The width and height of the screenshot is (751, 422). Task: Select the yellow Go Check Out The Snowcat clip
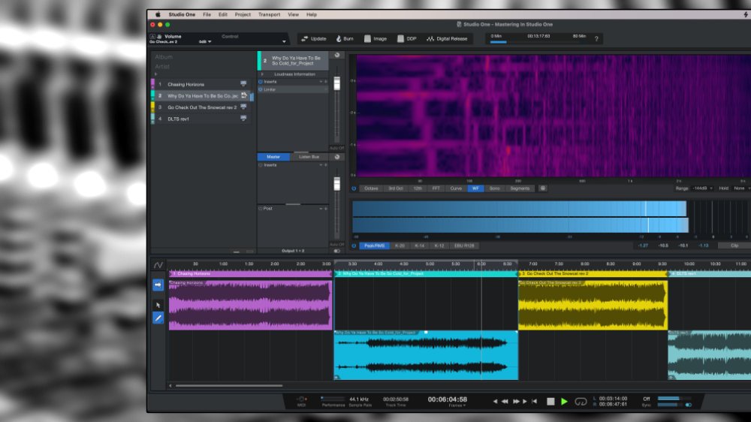tap(593, 305)
